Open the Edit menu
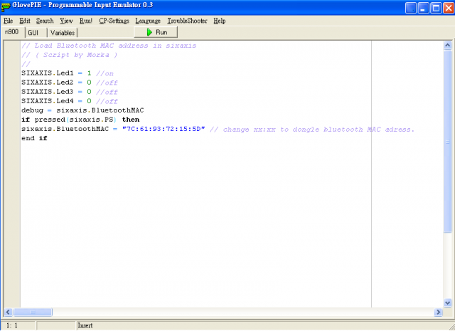 point(25,21)
